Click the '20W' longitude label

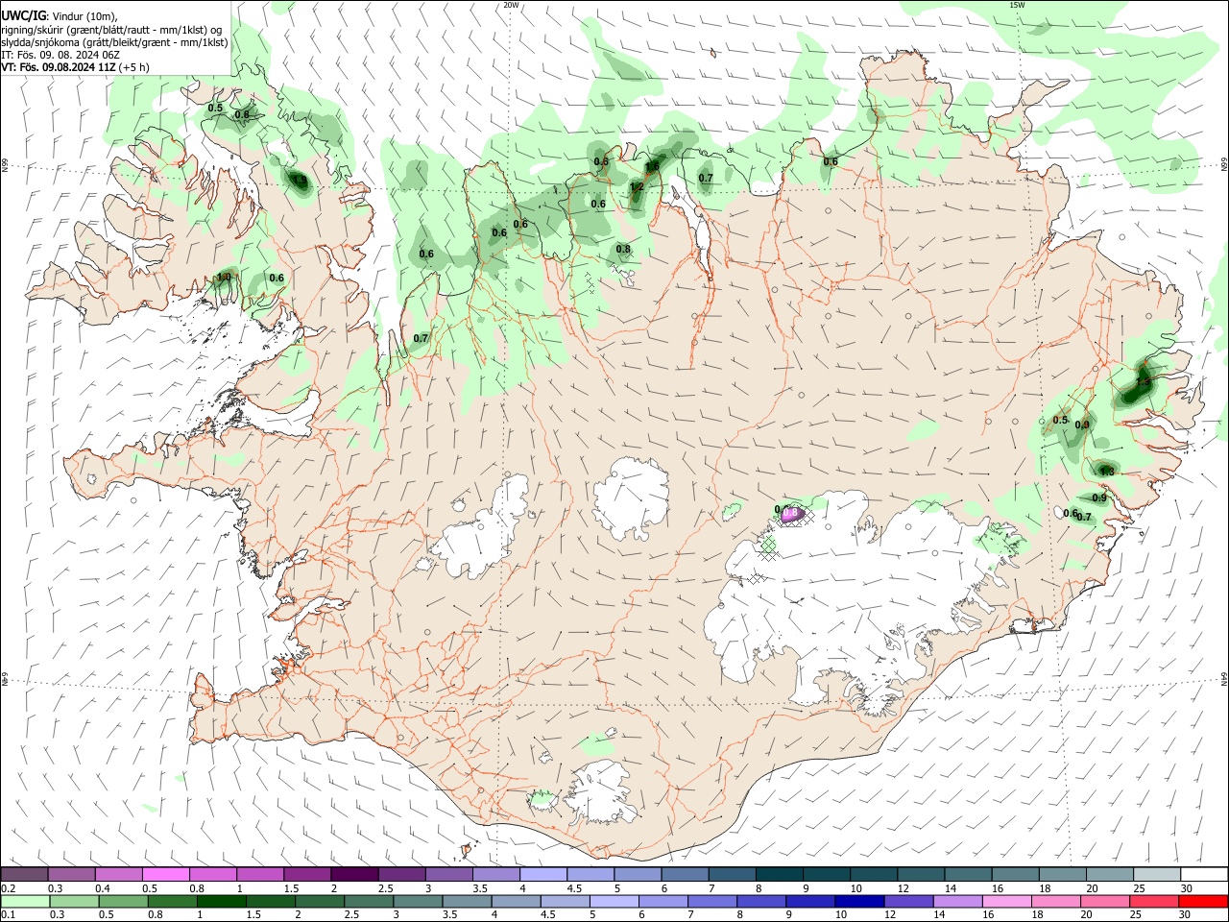point(511,5)
